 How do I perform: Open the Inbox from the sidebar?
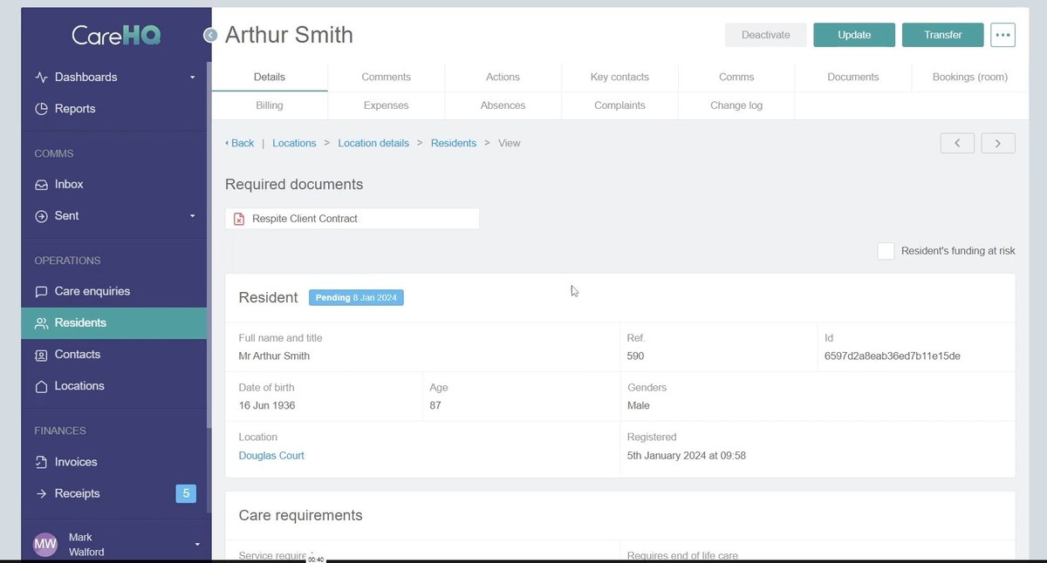[67, 184]
